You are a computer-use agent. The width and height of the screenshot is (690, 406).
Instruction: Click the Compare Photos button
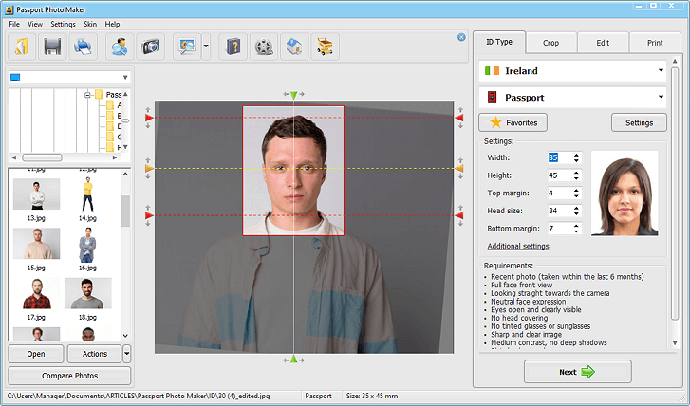point(69,376)
